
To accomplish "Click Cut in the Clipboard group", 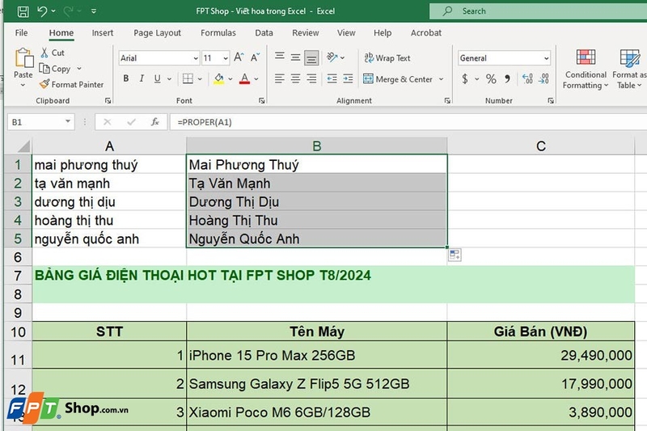I will (53, 53).
